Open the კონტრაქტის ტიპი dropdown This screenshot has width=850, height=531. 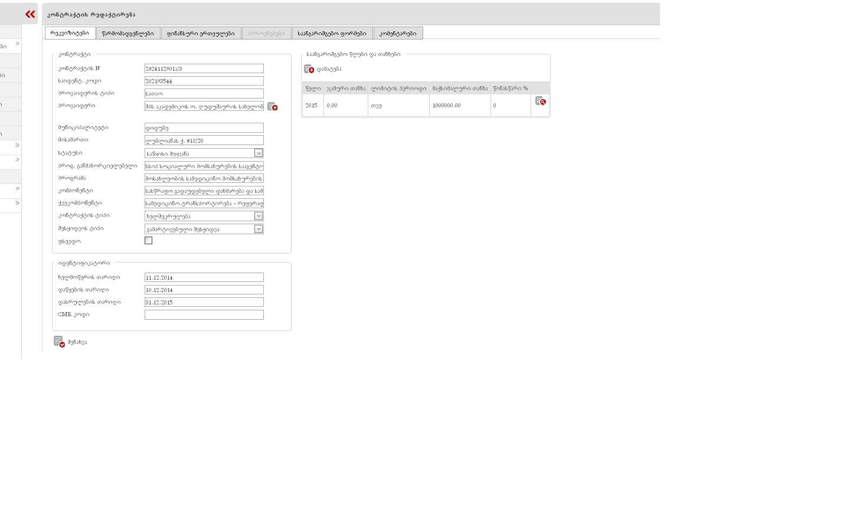point(258,216)
